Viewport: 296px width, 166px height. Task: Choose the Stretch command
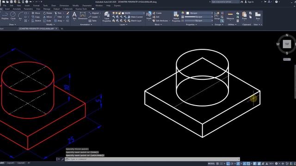tap(36, 21)
